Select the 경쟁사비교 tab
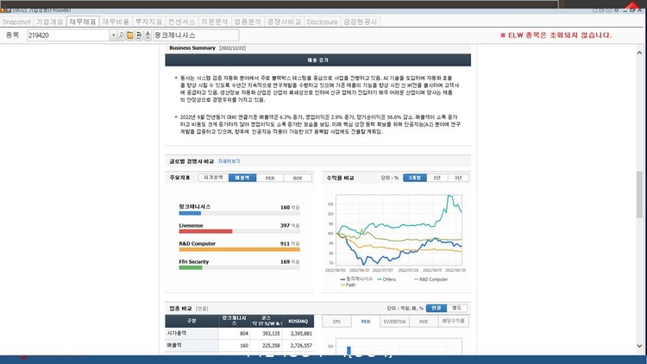647x364 pixels. tap(284, 22)
